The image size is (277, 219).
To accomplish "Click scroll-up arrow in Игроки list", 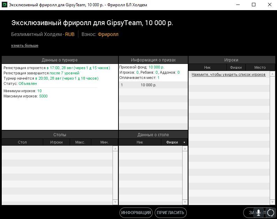I will [272, 74].
